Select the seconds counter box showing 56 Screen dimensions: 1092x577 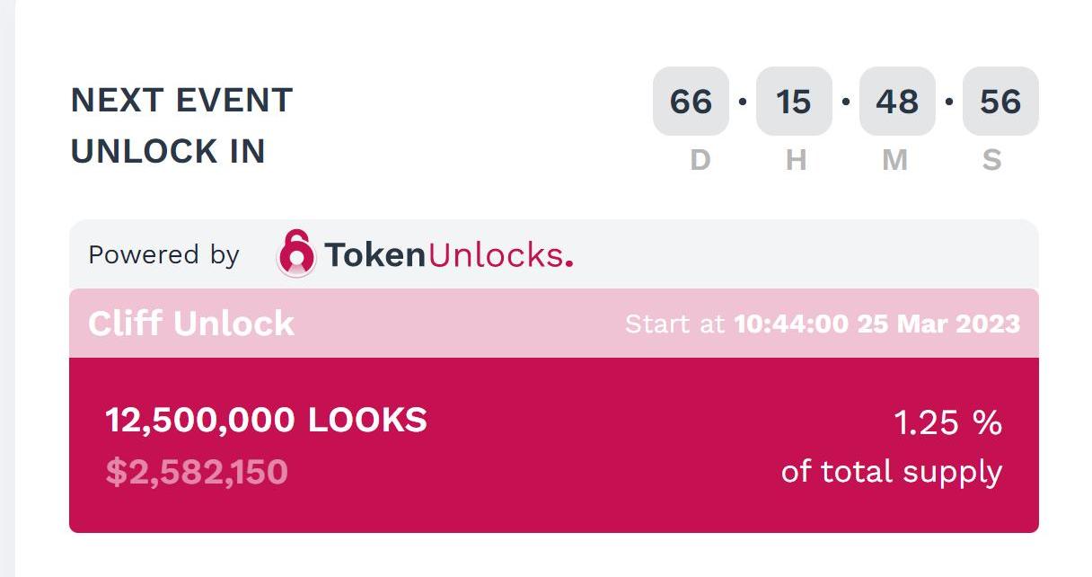1000,102
